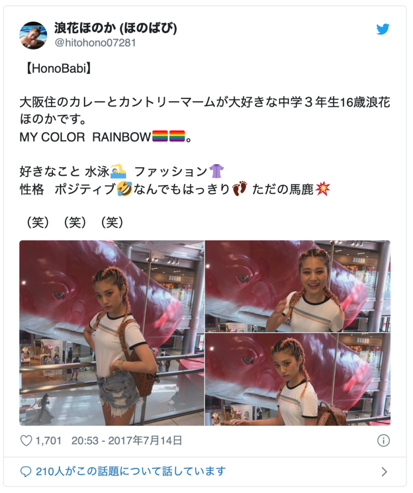413x493 pixels.
Task: Expand conversation with right chevron arrow
Action: point(384,471)
